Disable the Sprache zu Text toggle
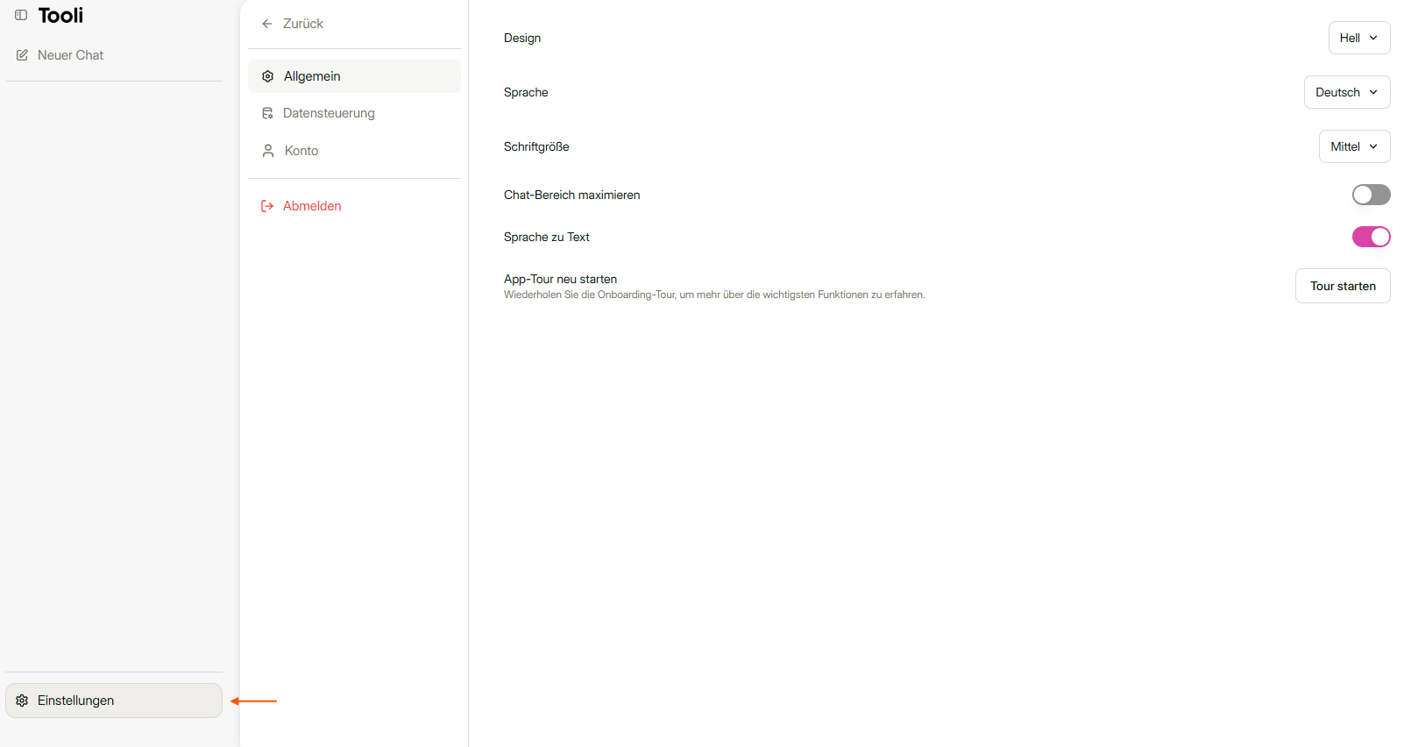 coord(1372,237)
